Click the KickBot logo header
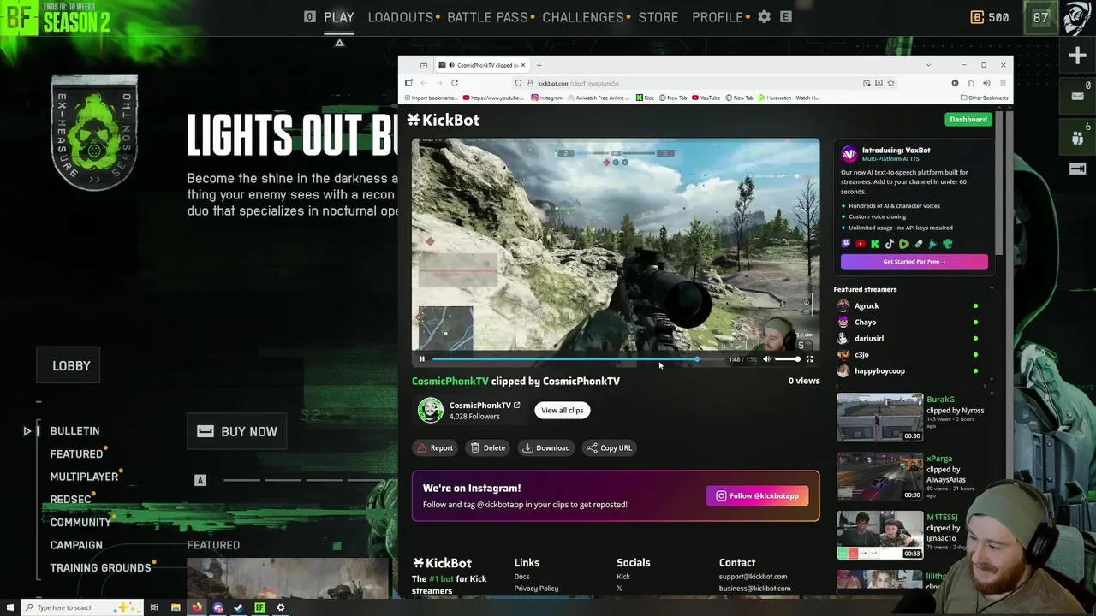The height and width of the screenshot is (616, 1096). [444, 120]
